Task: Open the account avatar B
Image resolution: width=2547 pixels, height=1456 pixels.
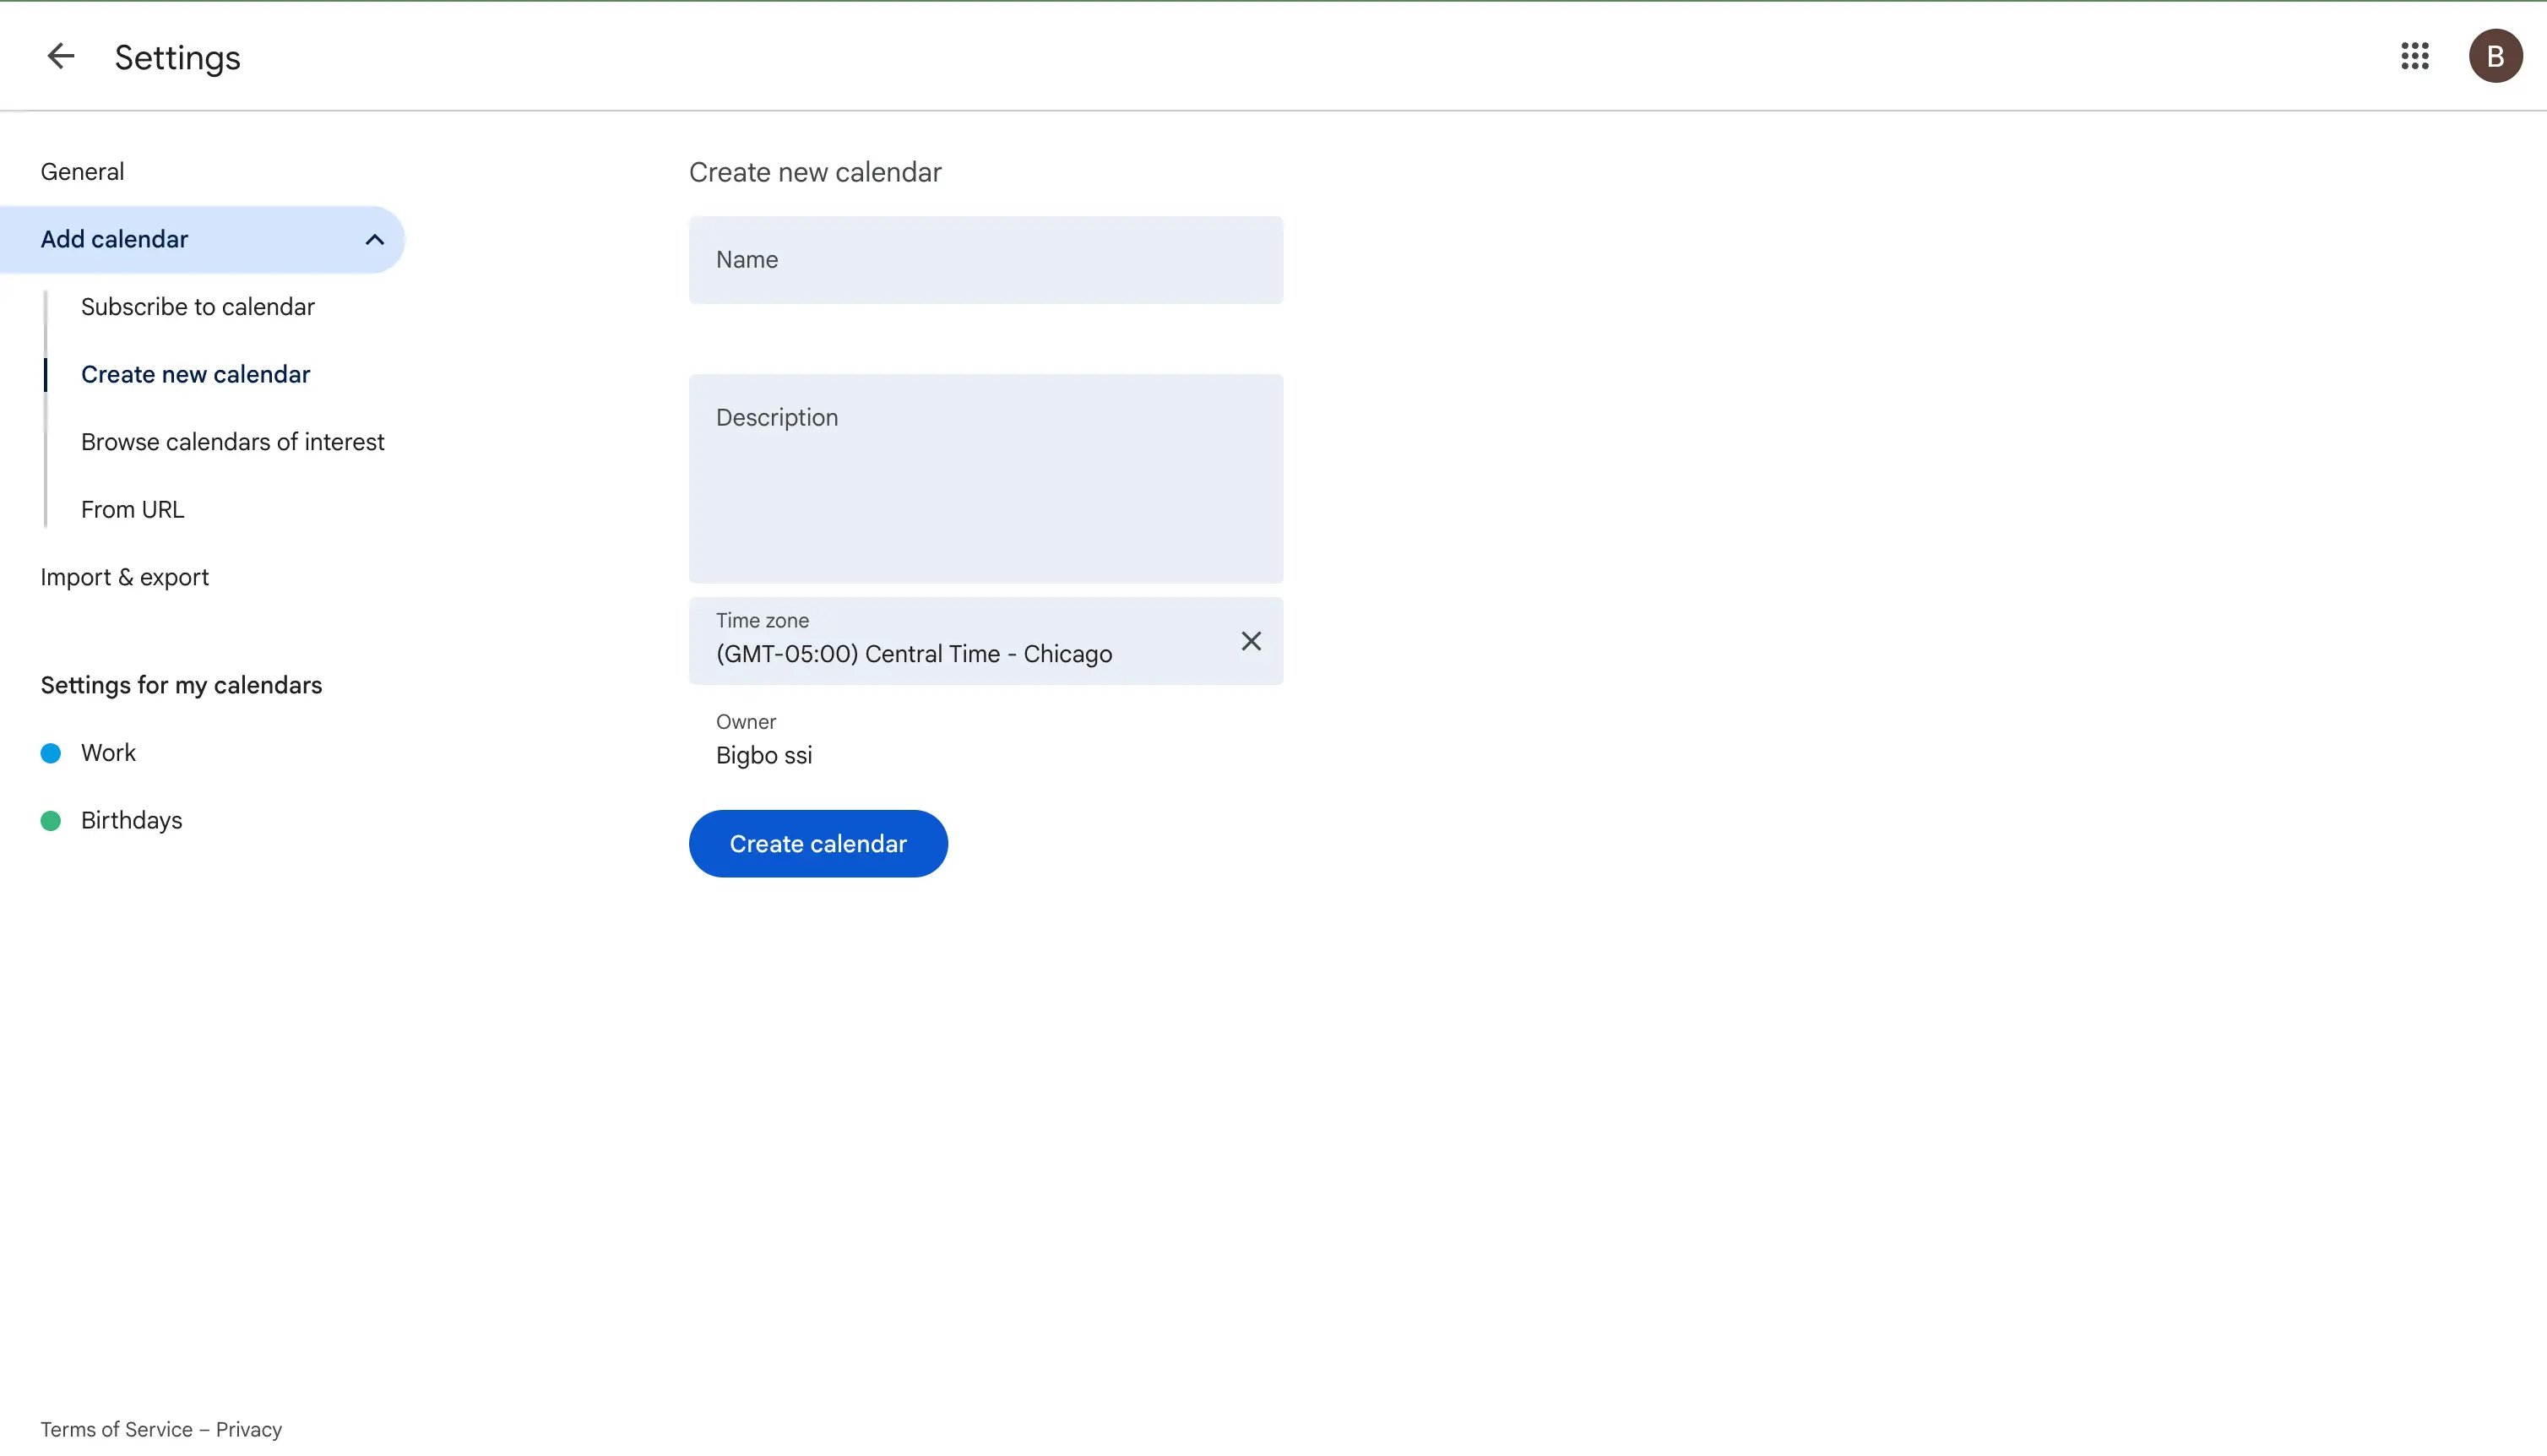Action: point(2495,56)
